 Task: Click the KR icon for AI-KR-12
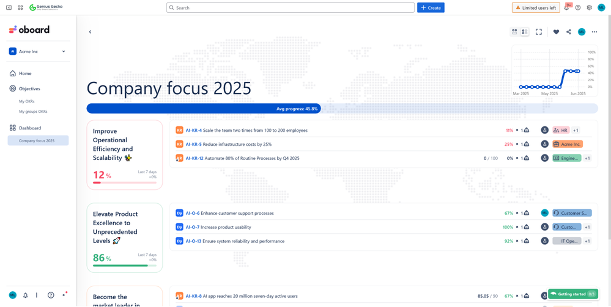(180, 158)
